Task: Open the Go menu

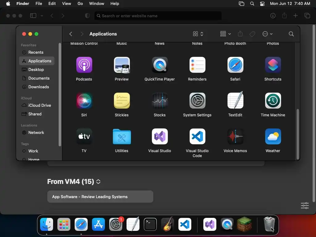Action: coord(80,4)
